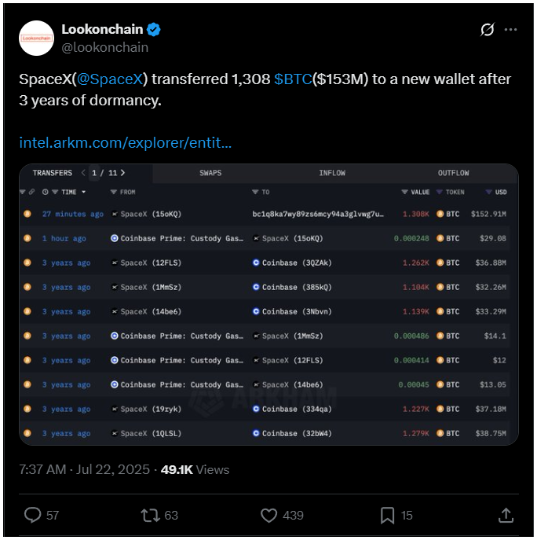Screen dimensions: 537x540
Task: Select the SWAPS tab
Action: (210, 173)
